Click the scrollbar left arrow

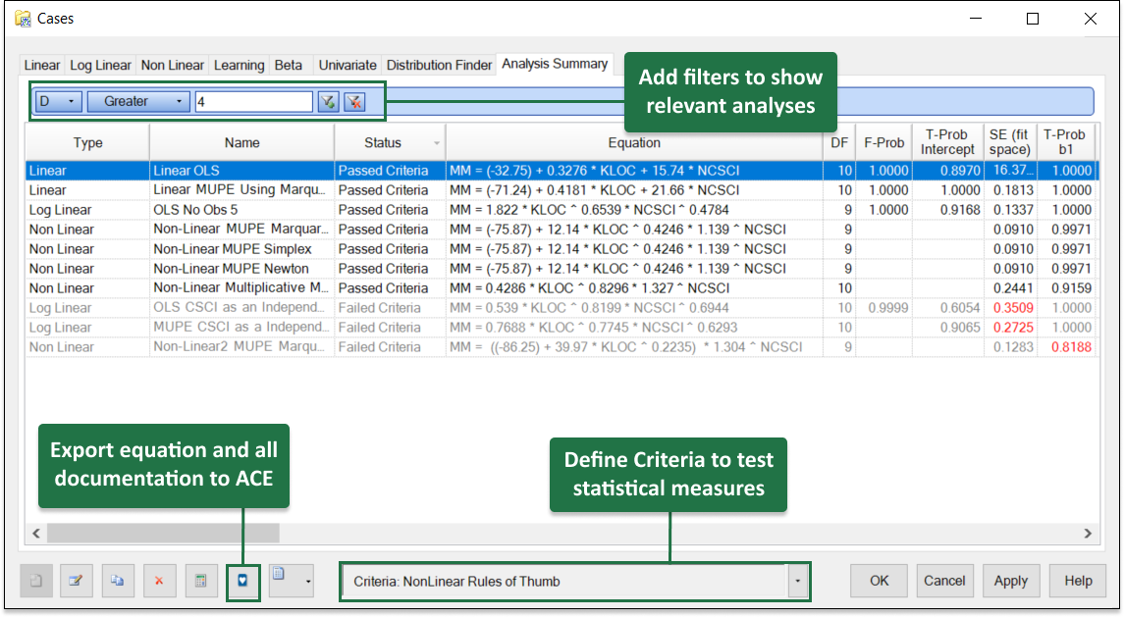(x=36, y=534)
